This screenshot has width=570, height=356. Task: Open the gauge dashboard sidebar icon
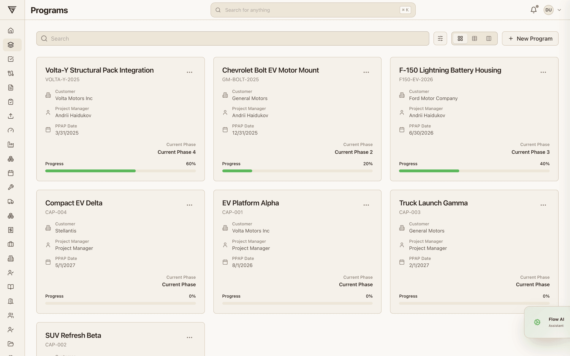[11, 130]
